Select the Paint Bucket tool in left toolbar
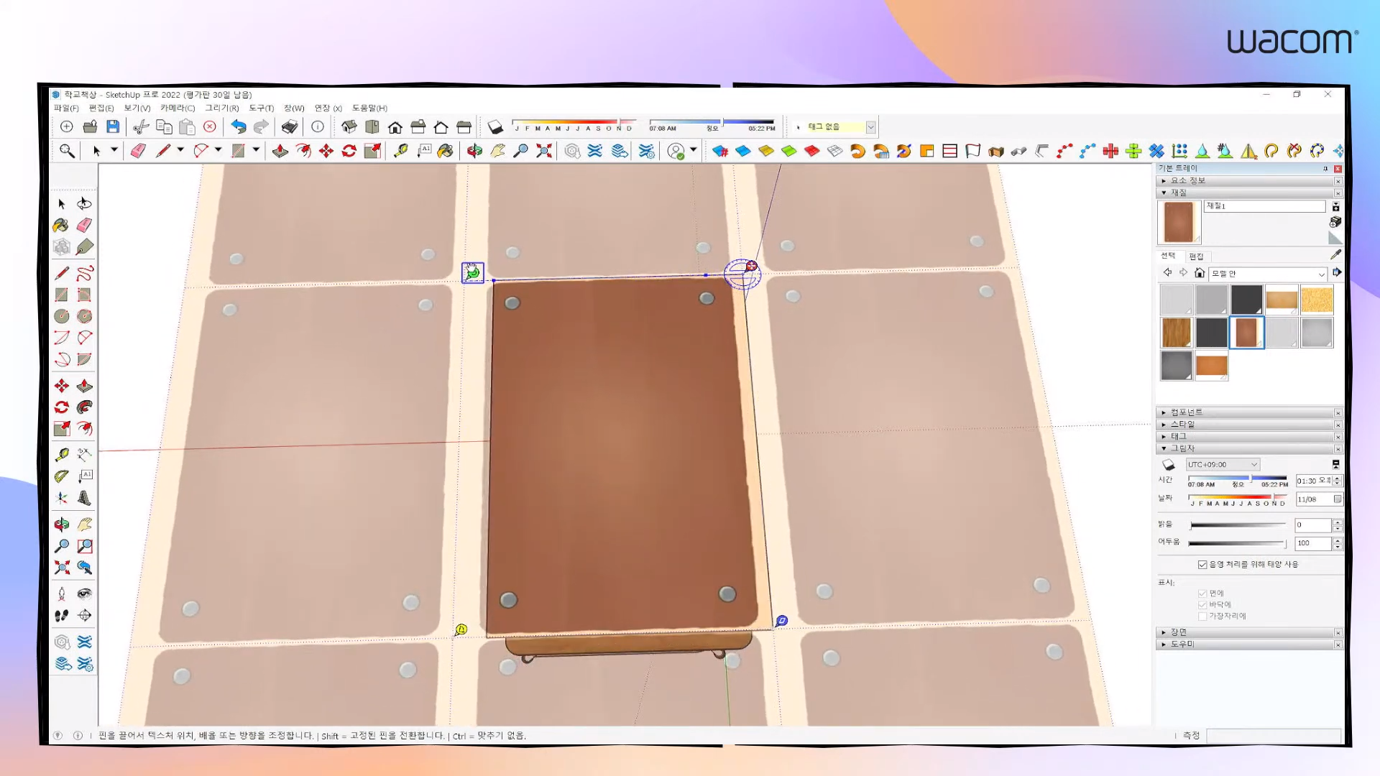The image size is (1380, 776). pos(61,226)
